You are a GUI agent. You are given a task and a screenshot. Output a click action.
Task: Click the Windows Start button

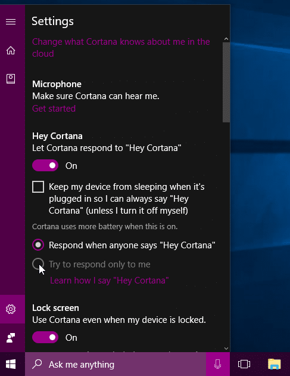point(11,364)
